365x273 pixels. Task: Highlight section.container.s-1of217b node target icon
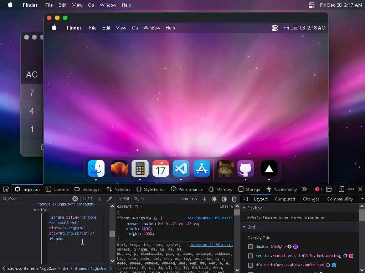pos(345,256)
